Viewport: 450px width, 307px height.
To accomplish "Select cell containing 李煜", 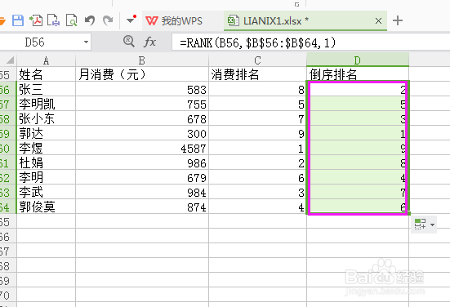I will (47, 148).
